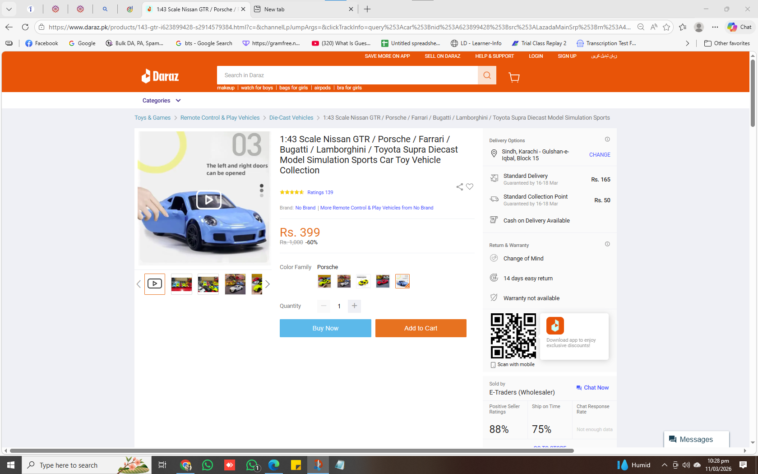Open HELP & SUPPORT menu
The height and width of the screenshot is (474, 758).
[x=495, y=56]
